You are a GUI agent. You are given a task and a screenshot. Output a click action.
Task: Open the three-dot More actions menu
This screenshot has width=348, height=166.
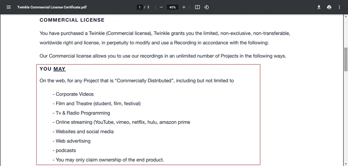(x=339, y=7)
